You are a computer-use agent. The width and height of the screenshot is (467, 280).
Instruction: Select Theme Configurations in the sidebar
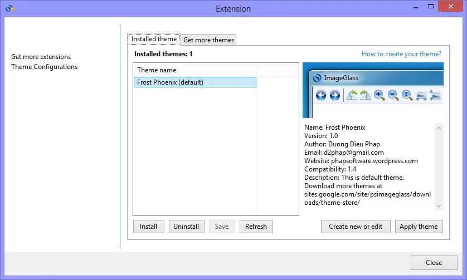[45, 67]
